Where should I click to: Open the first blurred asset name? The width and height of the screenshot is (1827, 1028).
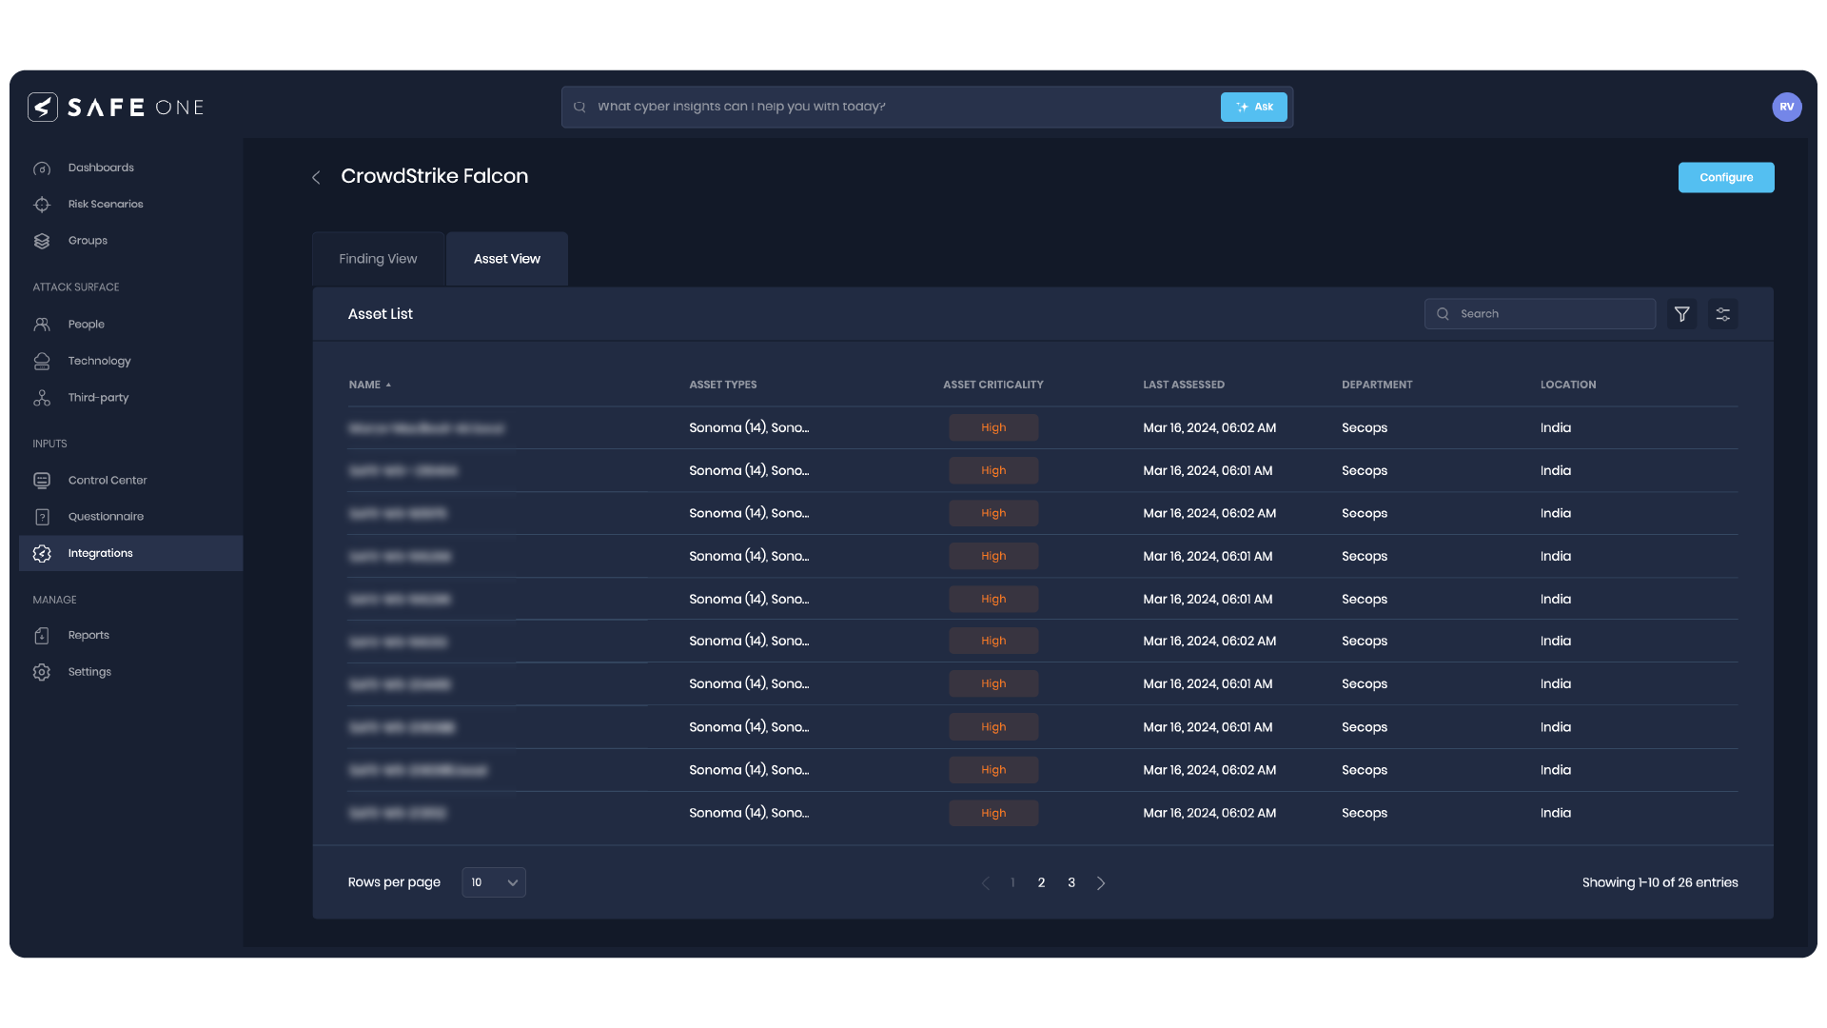[x=426, y=429]
